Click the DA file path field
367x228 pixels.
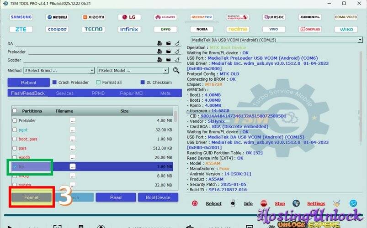coord(85,43)
